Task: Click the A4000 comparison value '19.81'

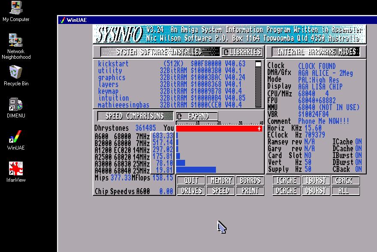Action: (165, 170)
